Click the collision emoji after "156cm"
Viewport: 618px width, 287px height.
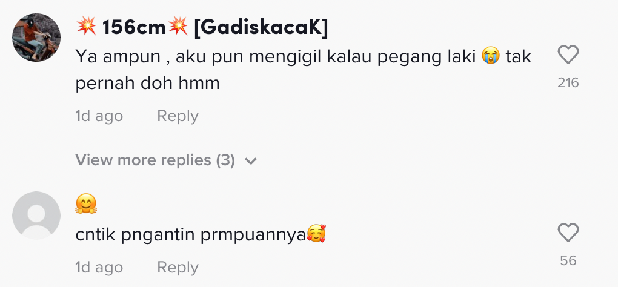pyautogui.click(x=178, y=27)
